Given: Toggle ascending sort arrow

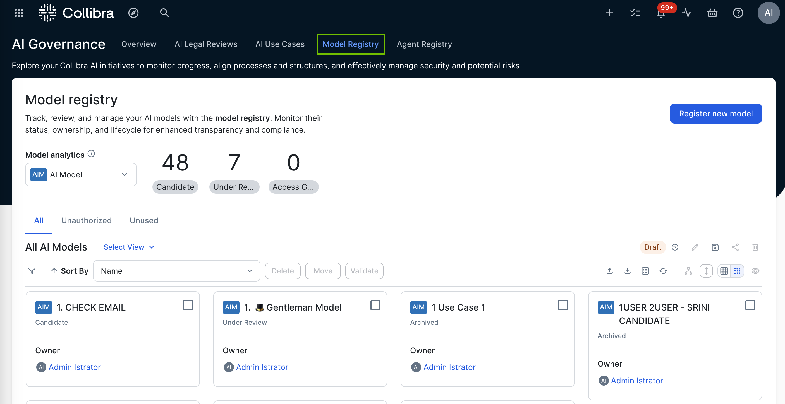Looking at the screenshot, I should 54,271.
